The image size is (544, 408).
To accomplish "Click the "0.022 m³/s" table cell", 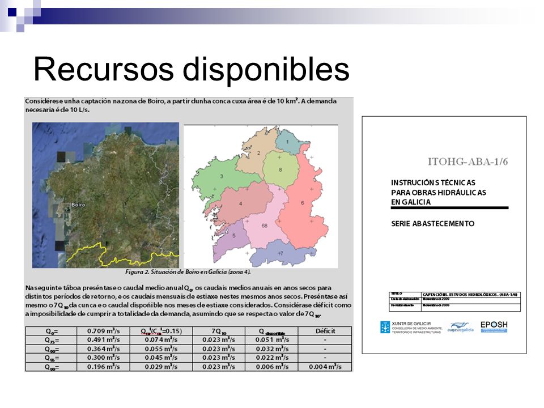I will click(x=271, y=358).
